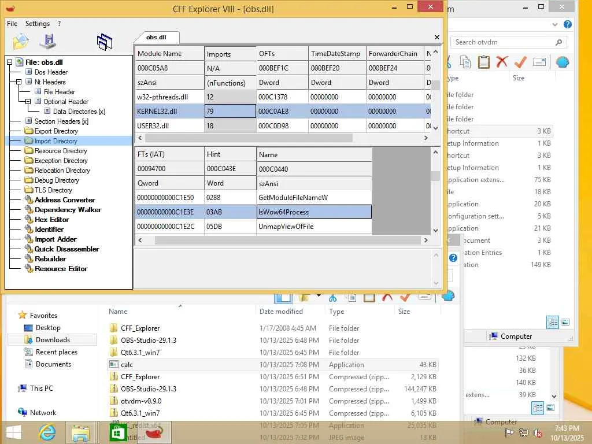
Task: Open the Windows Store taskbar icon
Action: [x=118, y=432]
